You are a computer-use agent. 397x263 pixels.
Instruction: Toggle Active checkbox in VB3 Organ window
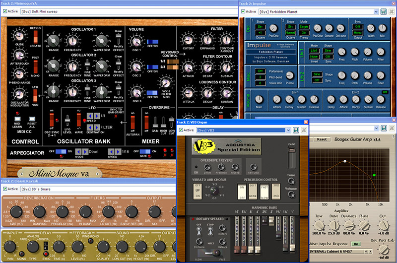coord(181,130)
